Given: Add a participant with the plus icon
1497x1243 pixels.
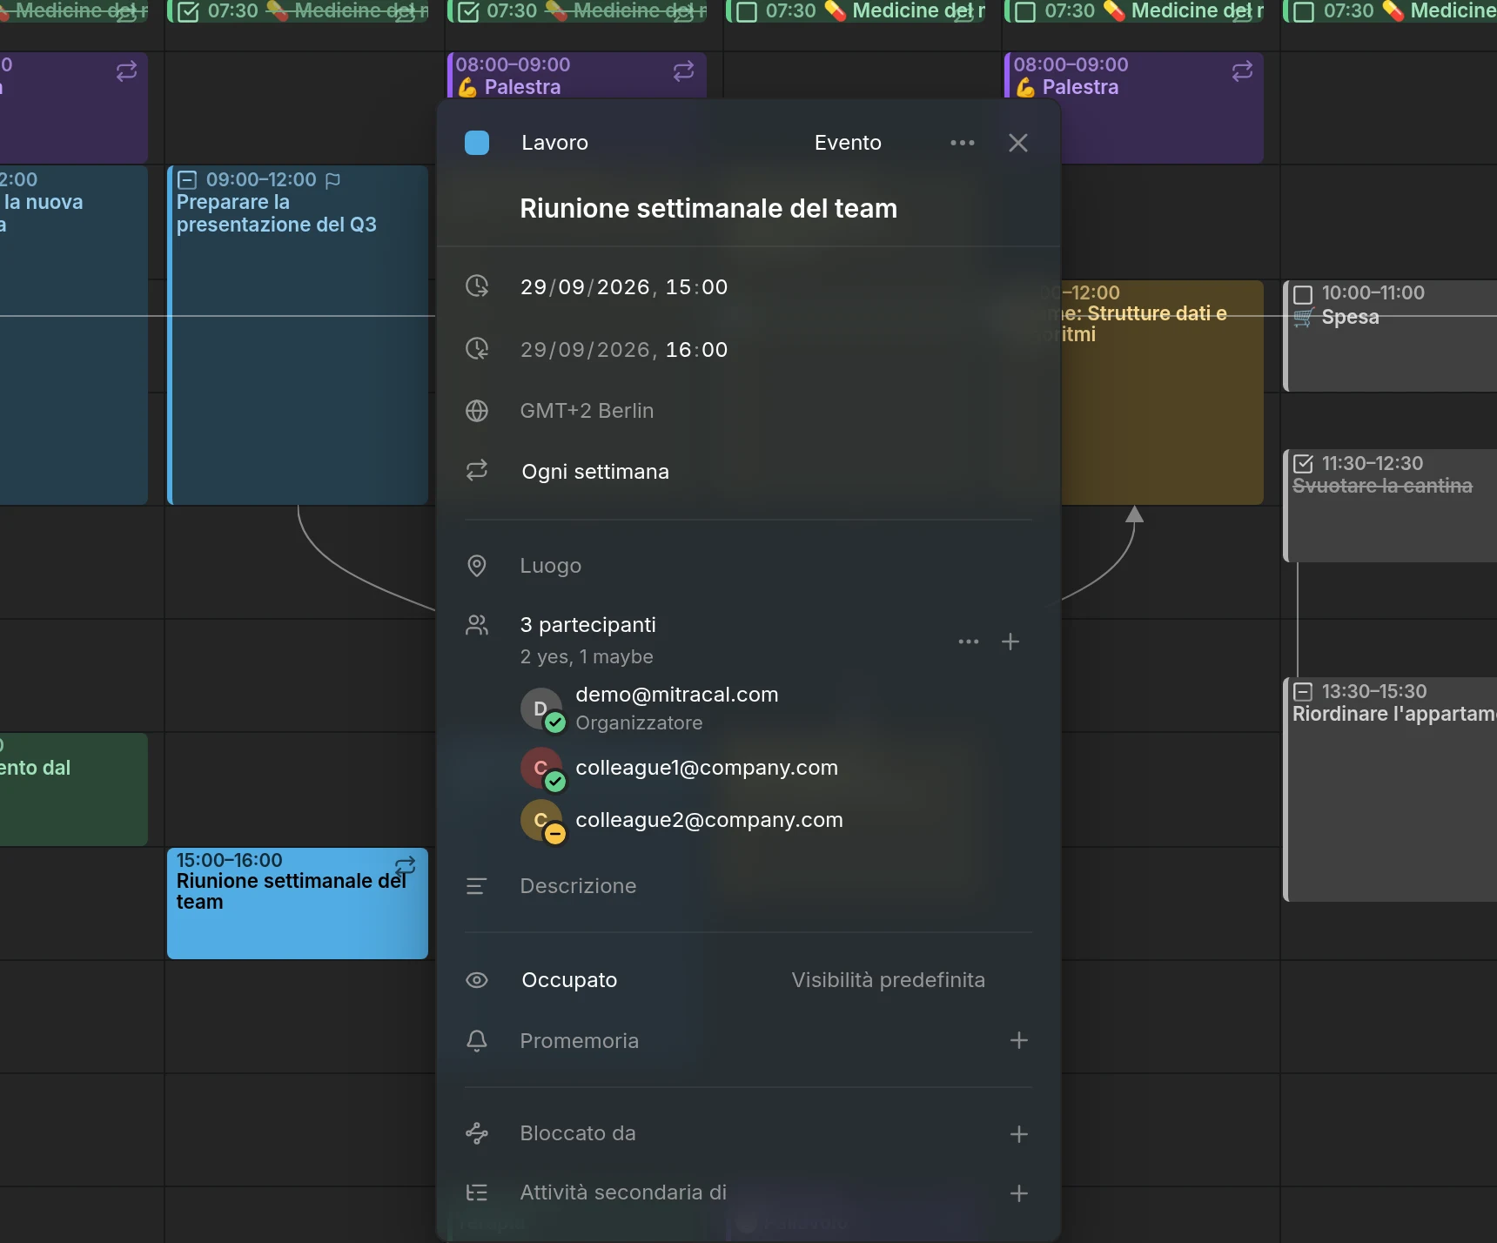Looking at the screenshot, I should click(x=1010, y=642).
